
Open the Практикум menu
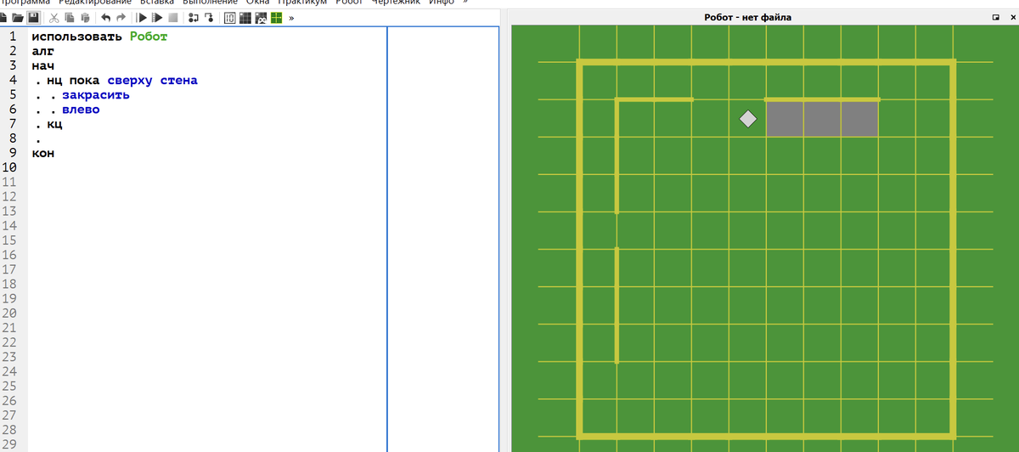(302, 3)
